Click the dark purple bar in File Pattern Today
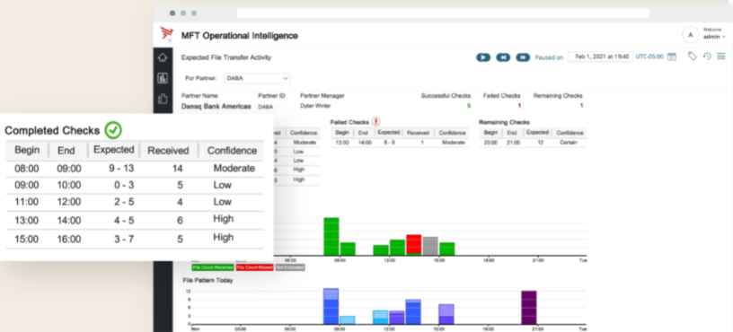733x332 pixels. (529, 307)
